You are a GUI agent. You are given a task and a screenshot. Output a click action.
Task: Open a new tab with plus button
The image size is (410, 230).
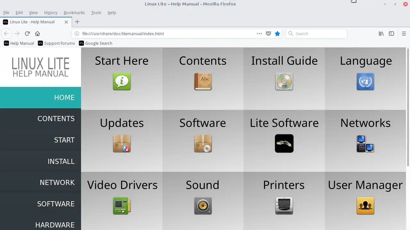point(77,22)
